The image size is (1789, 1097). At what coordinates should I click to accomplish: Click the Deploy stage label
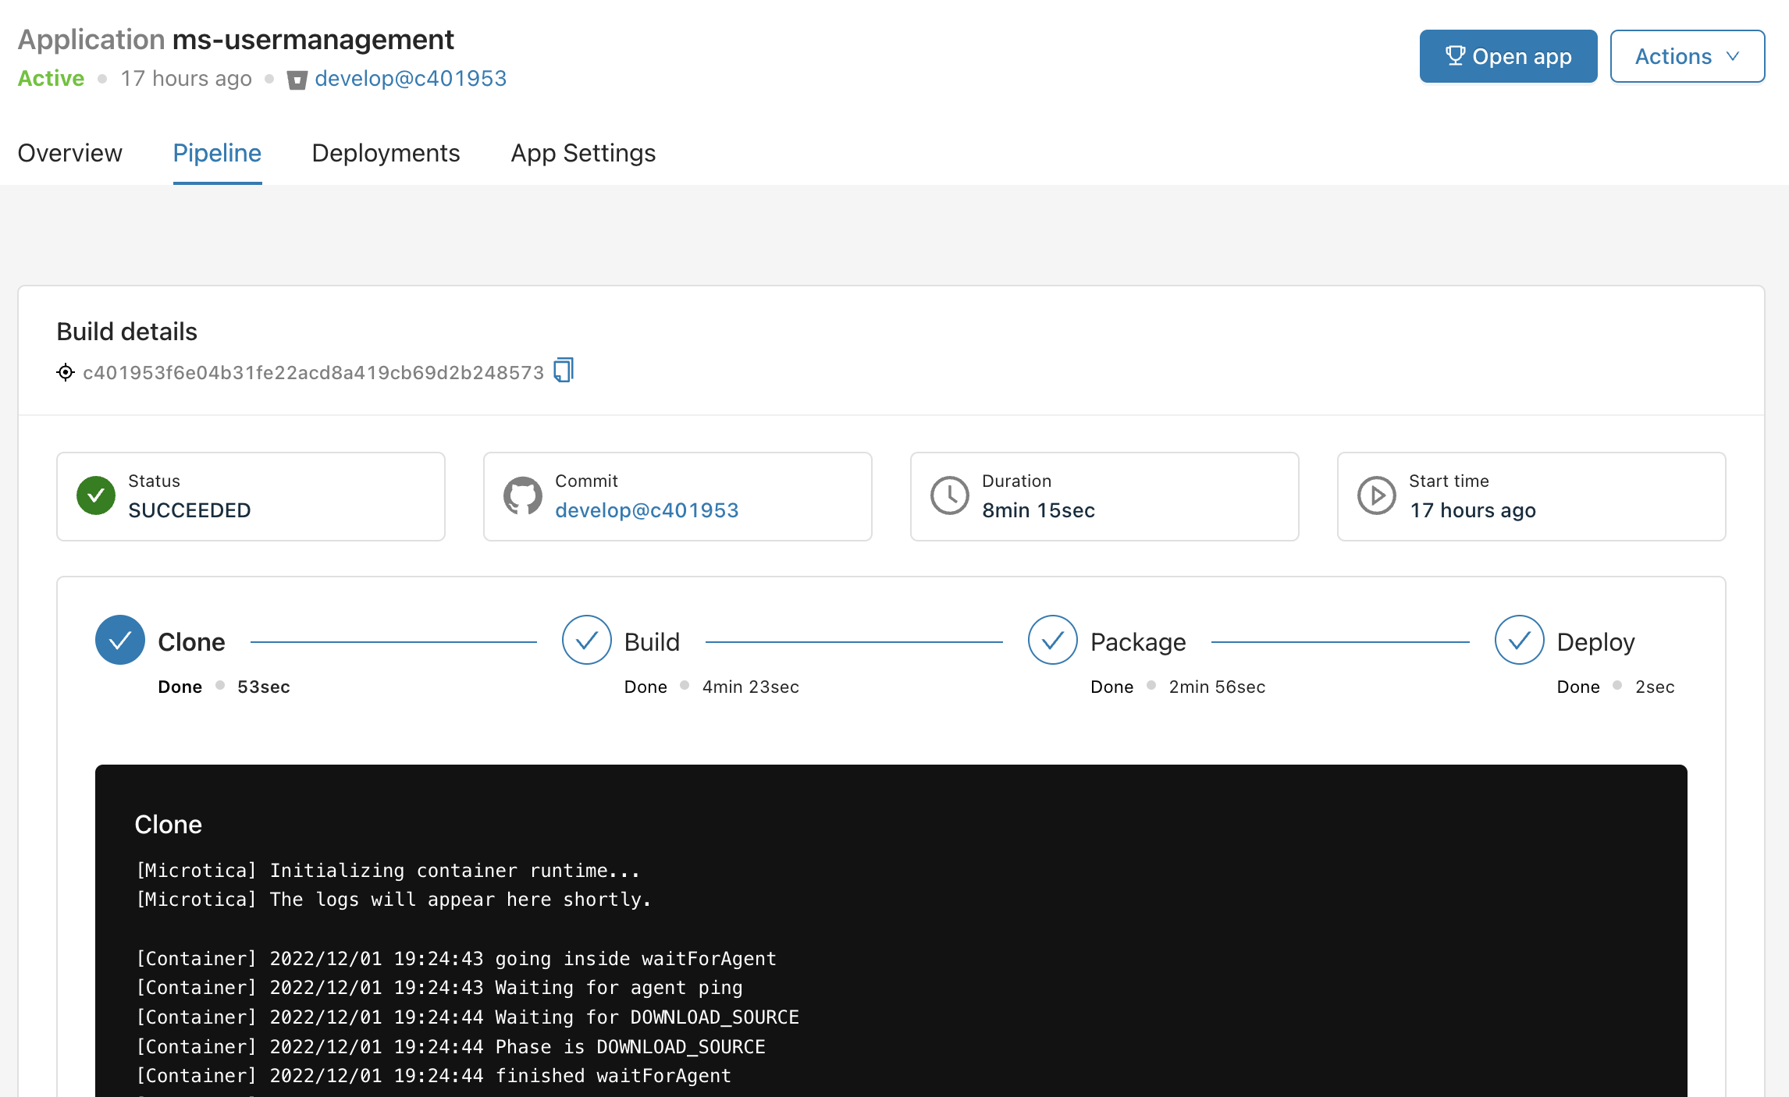1595,642
